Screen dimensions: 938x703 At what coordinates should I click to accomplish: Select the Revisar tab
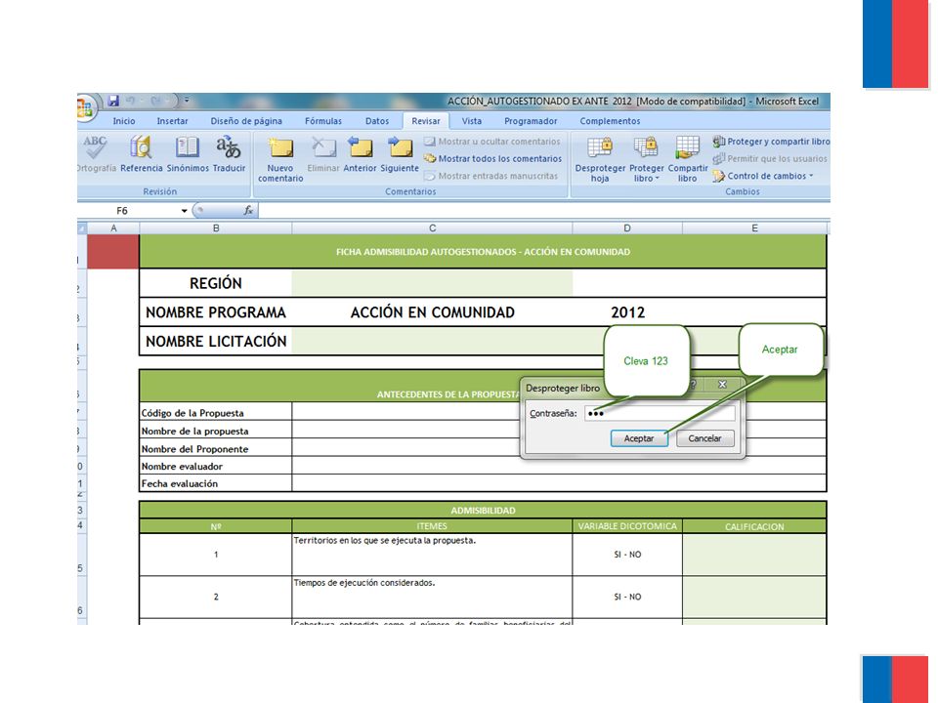coord(425,121)
